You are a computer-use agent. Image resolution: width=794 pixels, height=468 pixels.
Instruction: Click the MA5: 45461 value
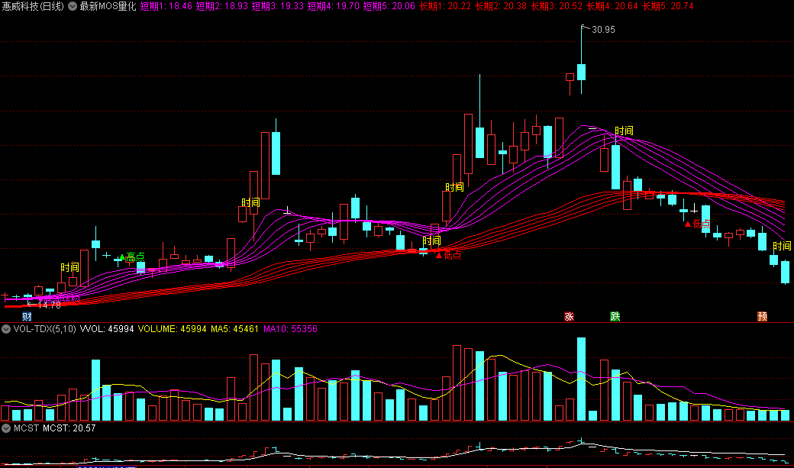pyautogui.click(x=235, y=329)
